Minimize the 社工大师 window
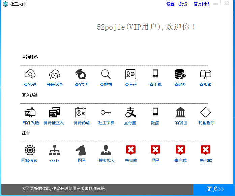The height and width of the screenshot is (196, 235). coord(216,4)
